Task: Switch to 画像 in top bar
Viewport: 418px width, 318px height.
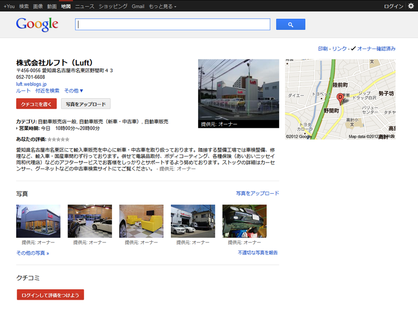Action: coord(38,6)
